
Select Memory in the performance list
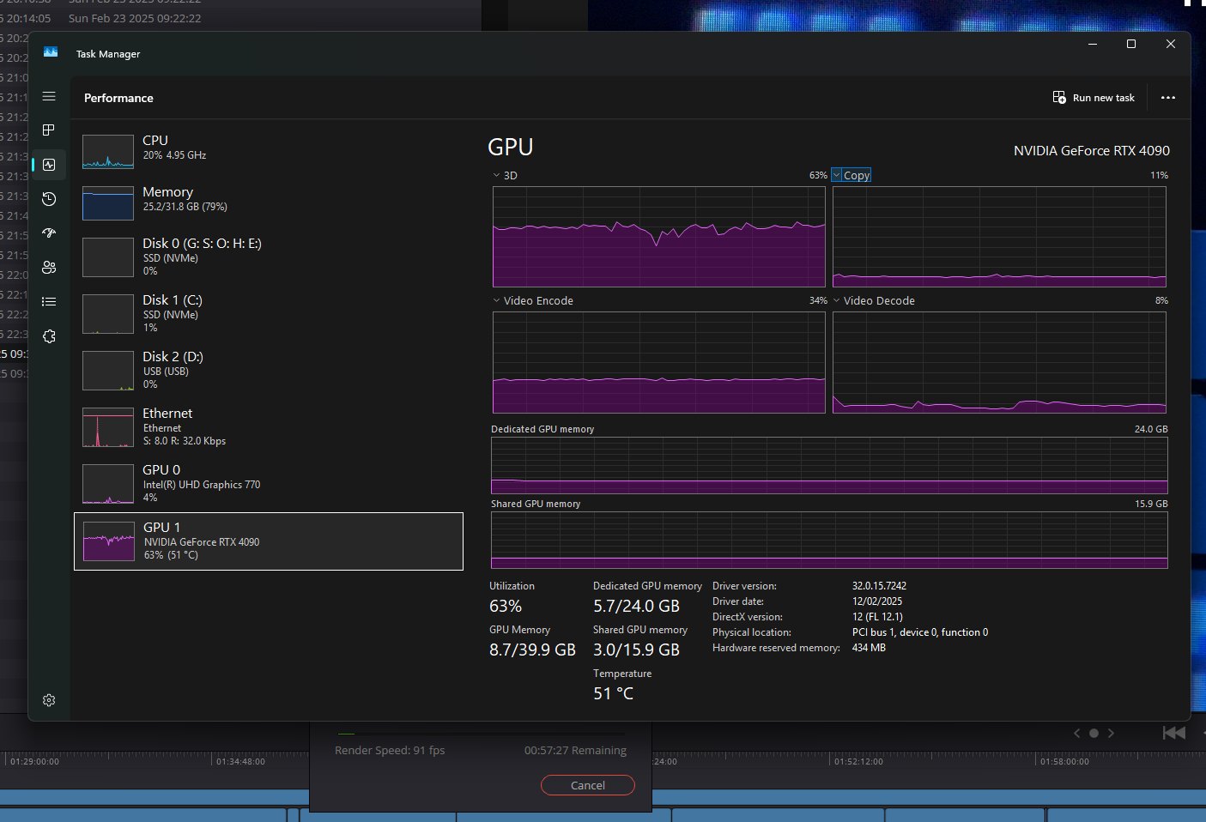[x=269, y=202]
